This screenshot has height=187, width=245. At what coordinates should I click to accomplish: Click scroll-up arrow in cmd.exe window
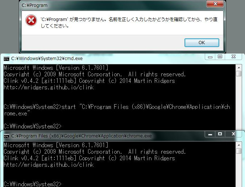[x=239, y=68]
